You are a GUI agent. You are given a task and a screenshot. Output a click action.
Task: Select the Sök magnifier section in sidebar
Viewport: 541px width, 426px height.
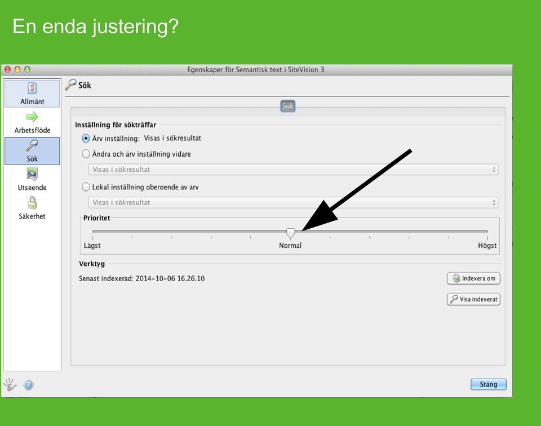32,151
